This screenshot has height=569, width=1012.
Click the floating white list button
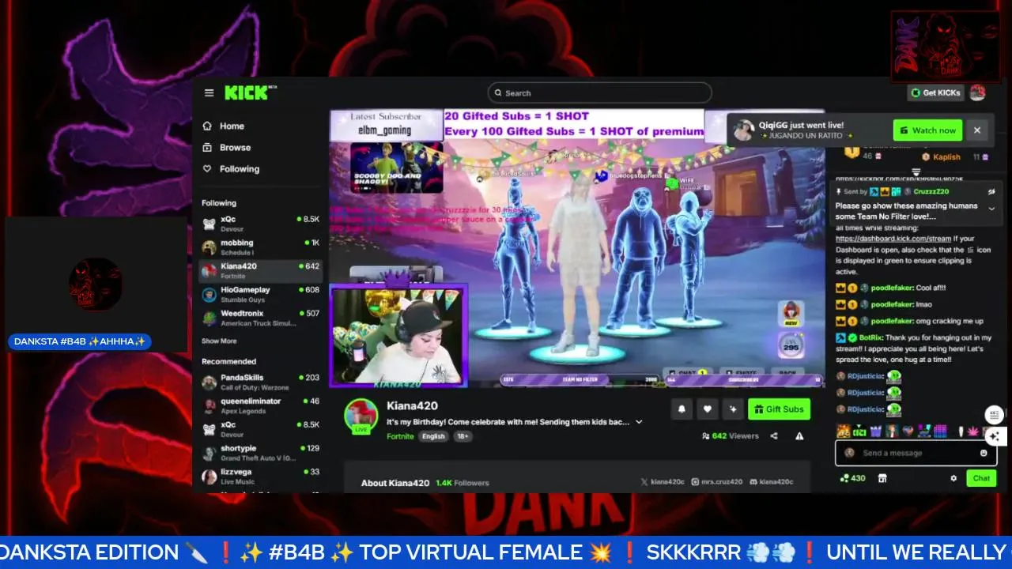pyautogui.click(x=995, y=414)
